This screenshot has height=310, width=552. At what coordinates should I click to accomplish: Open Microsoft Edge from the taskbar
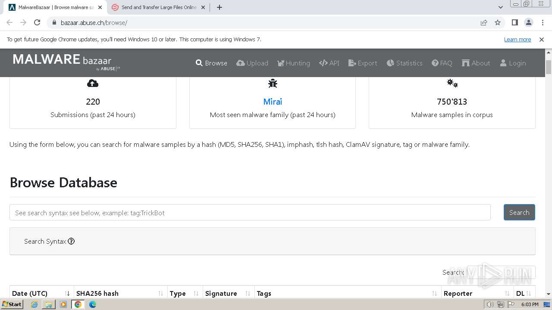(93, 304)
